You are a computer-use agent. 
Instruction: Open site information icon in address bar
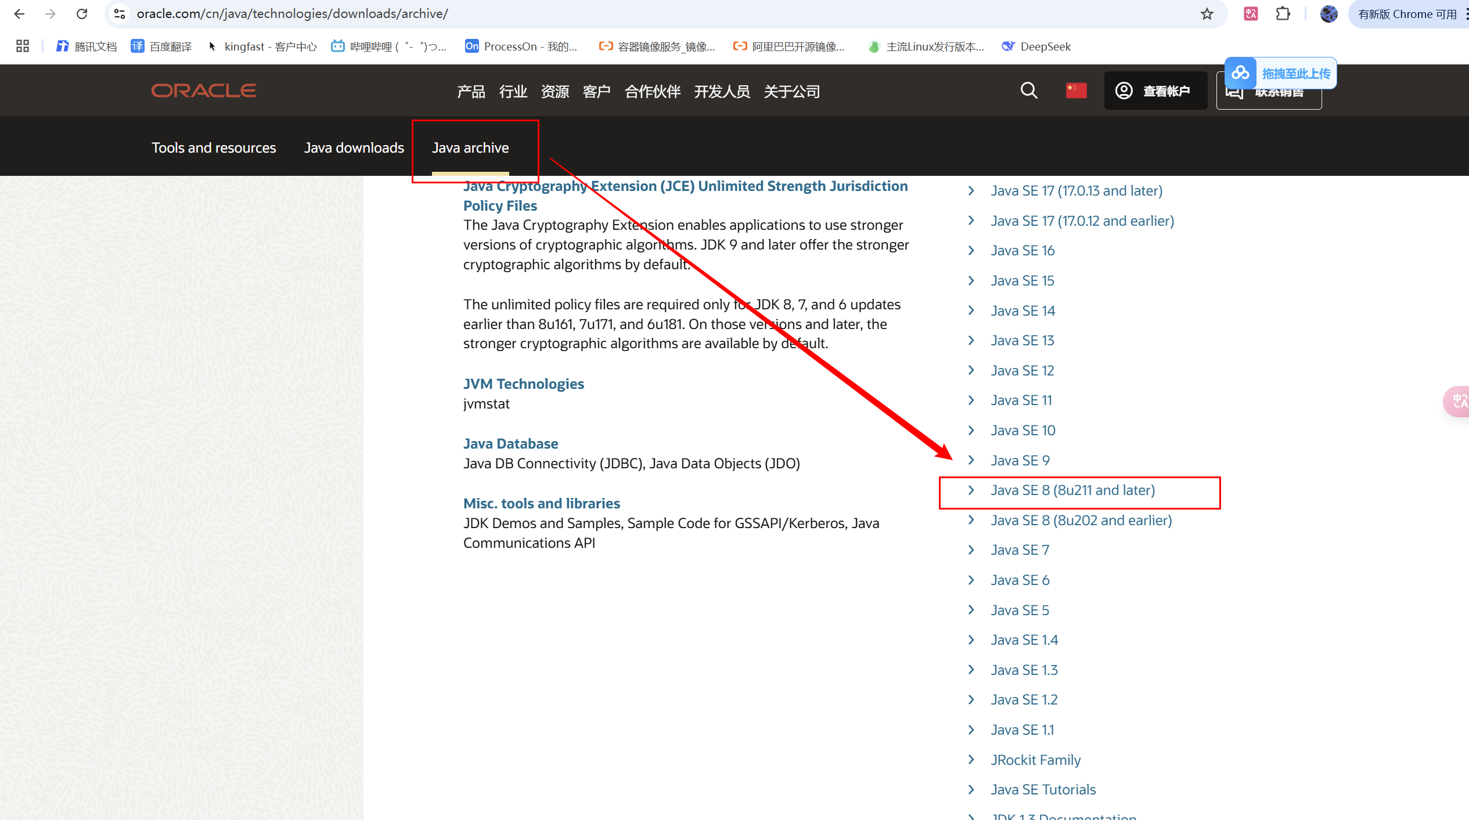click(120, 14)
